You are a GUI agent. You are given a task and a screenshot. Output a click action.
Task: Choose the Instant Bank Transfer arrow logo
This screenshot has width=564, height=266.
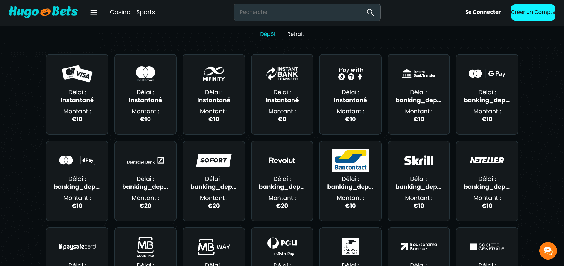tap(282, 74)
